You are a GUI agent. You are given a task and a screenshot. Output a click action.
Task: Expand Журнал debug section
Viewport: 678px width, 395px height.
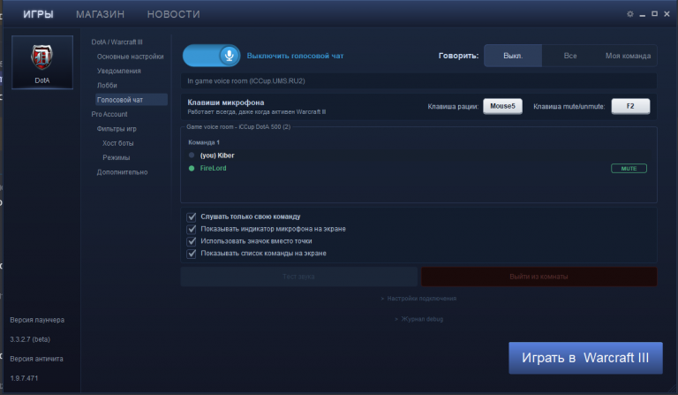click(418, 319)
